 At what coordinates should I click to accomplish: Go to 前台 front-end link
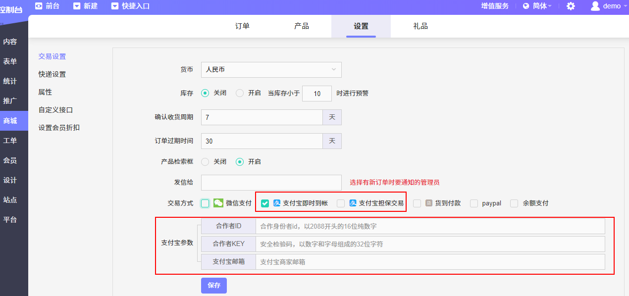52,6
